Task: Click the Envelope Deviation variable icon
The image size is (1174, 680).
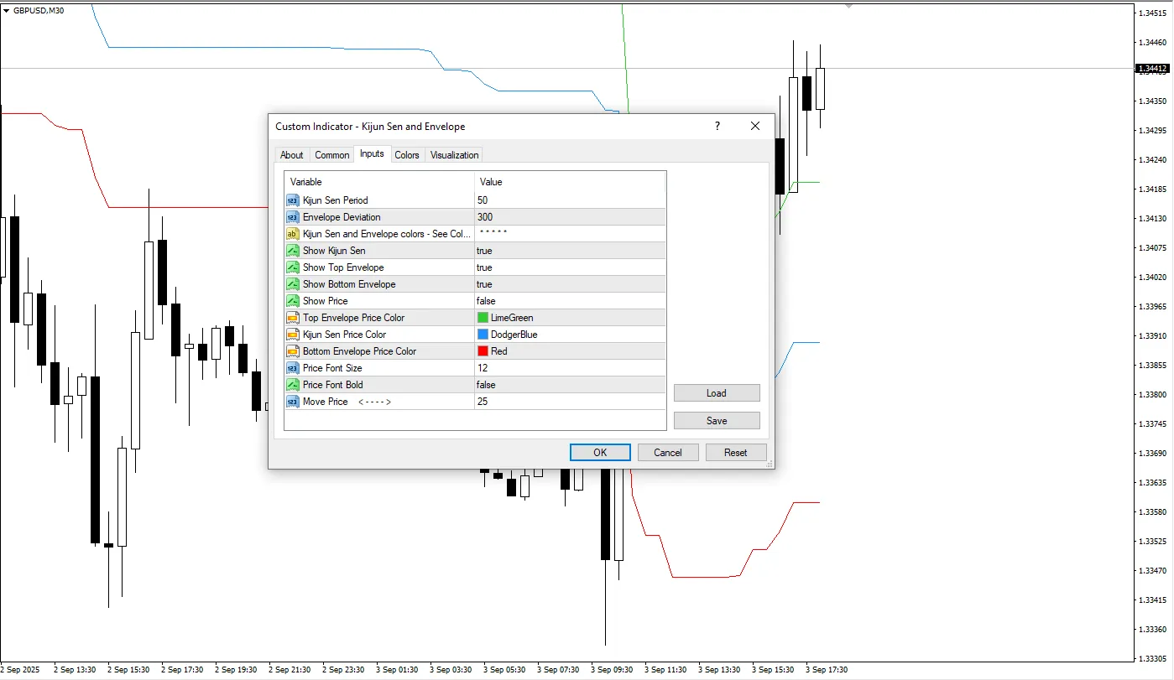Action: (292, 217)
